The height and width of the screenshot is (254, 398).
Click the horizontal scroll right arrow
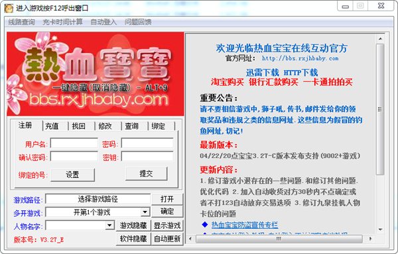pos(370,239)
